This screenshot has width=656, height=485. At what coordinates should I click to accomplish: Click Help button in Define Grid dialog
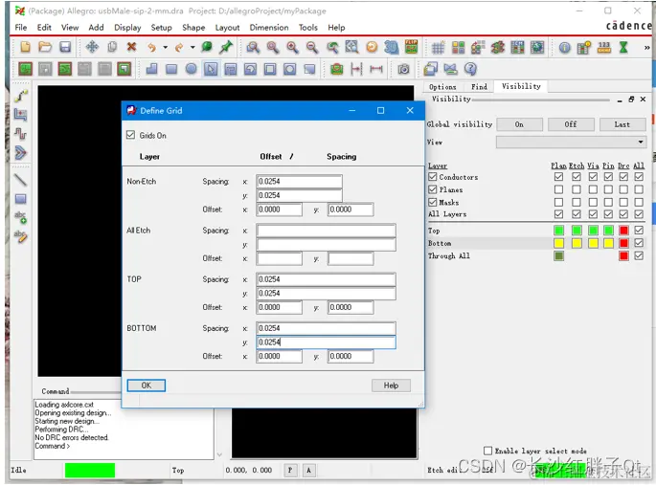391,386
